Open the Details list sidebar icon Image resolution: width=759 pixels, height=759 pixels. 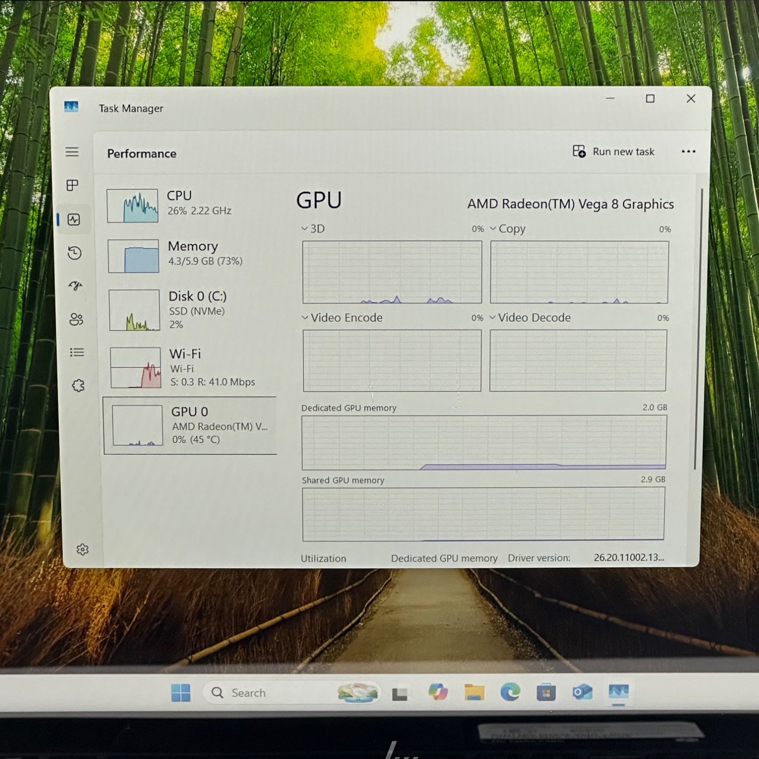click(x=77, y=352)
